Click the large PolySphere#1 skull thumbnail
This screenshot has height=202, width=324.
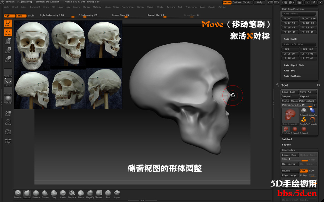tap(290, 116)
